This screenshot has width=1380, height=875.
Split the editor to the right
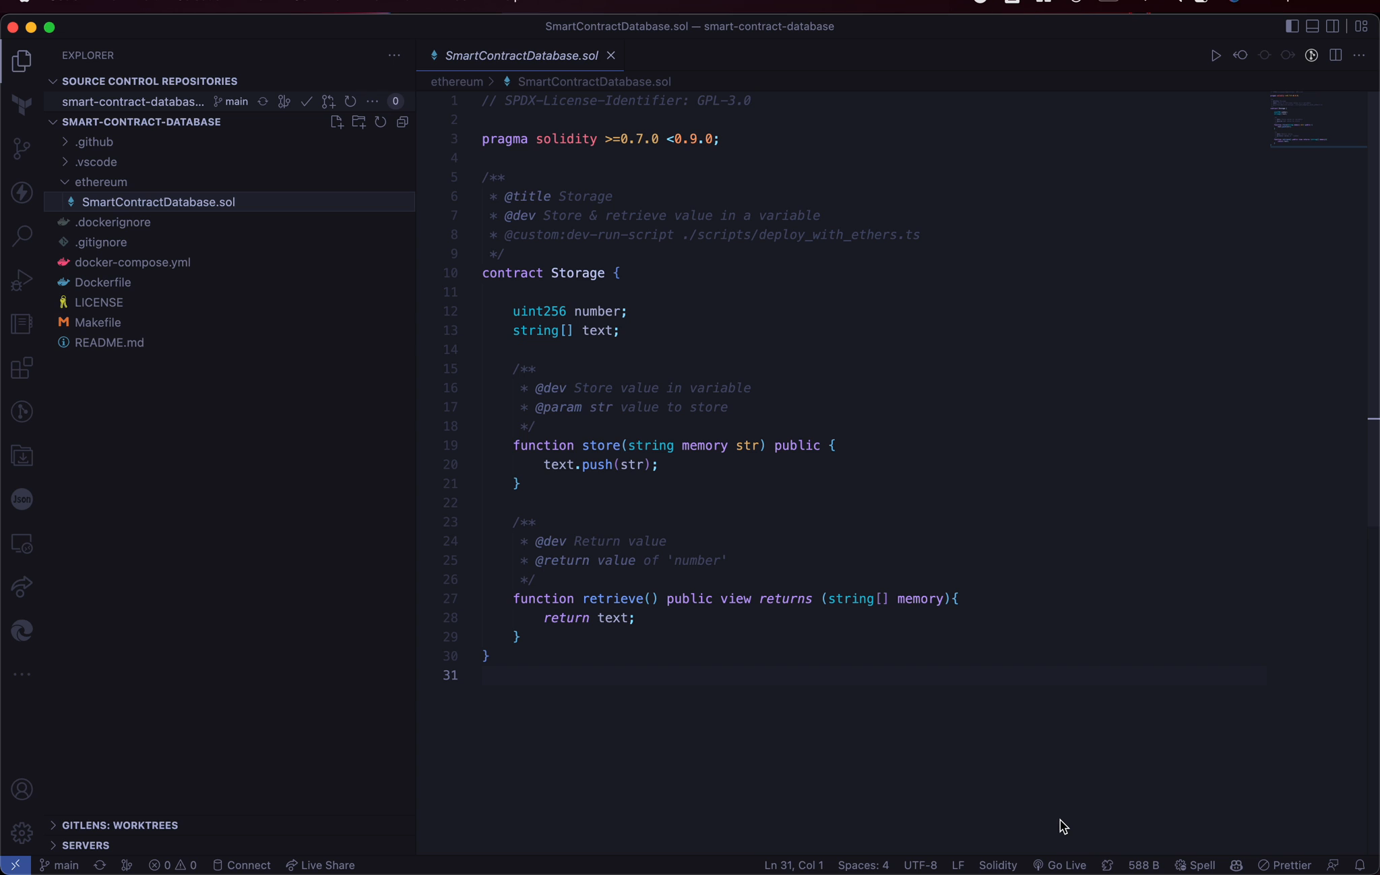point(1336,56)
